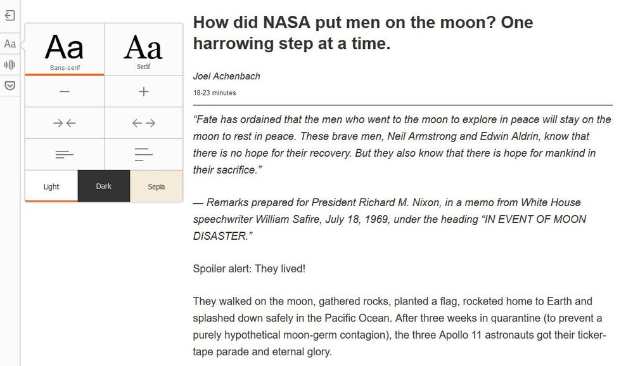Image resolution: width=633 pixels, height=366 pixels.
Task: Increase font size with plus button
Action: 144,92
